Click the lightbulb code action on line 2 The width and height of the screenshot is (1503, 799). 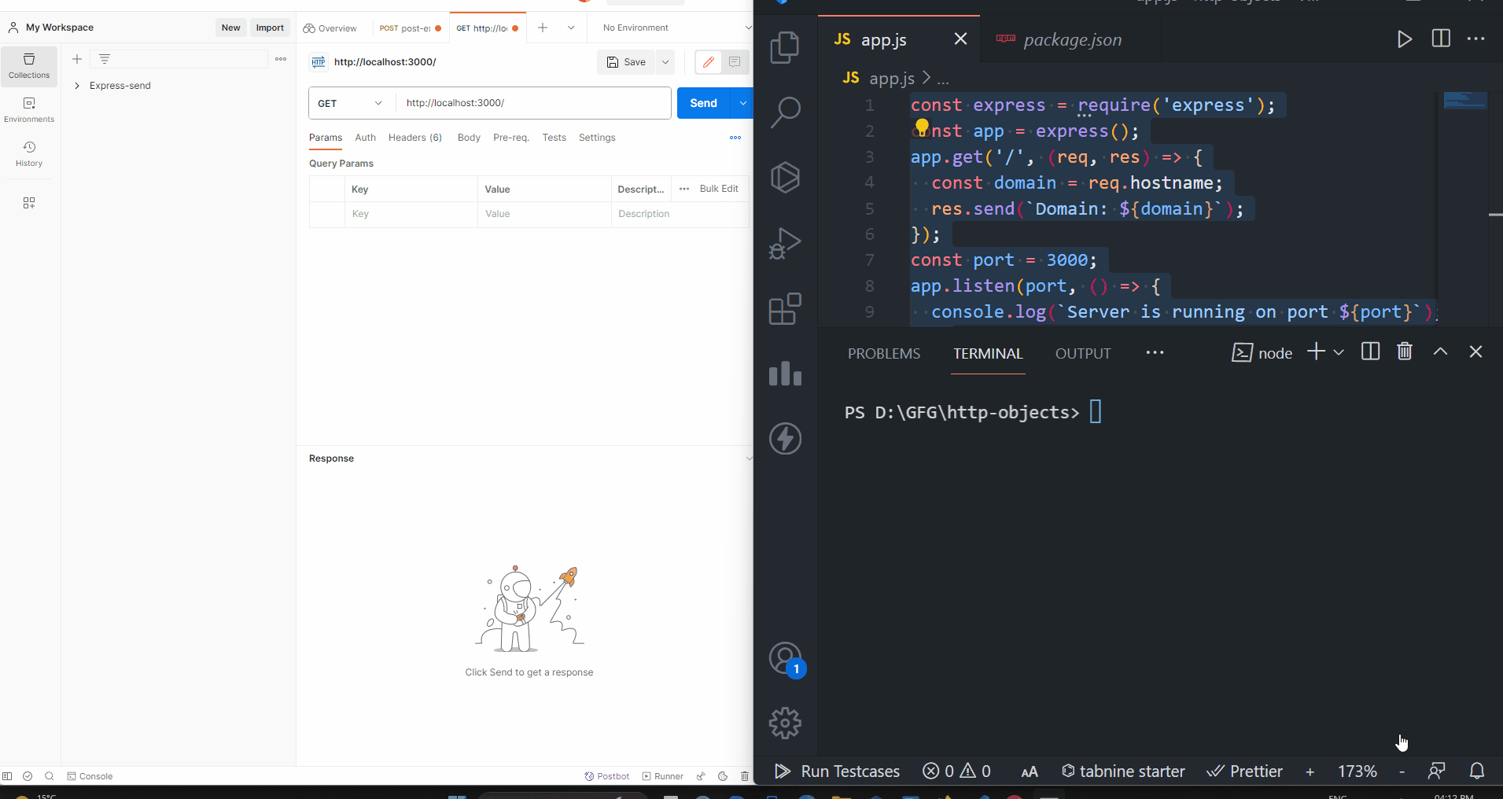coord(922,127)
